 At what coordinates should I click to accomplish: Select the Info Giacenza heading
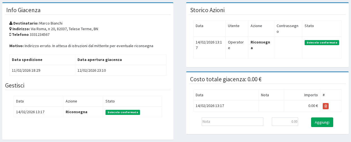tap(23, 10)
